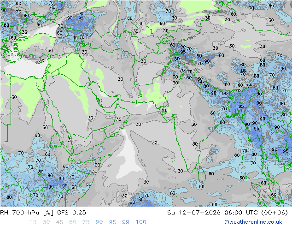
Task: Select the 'RH 700 hPa [%] GFS 0.25' title
Action: (x=43, y=213)
